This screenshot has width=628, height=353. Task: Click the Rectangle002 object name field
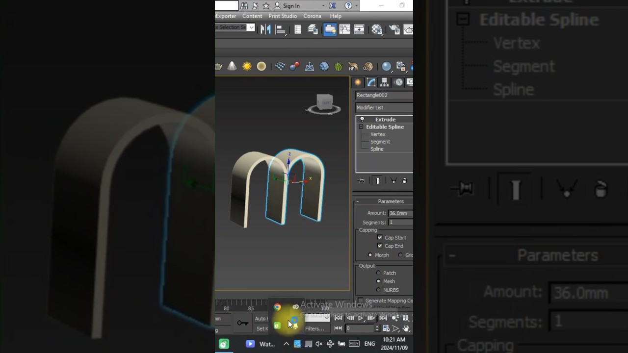click(384, 95)
